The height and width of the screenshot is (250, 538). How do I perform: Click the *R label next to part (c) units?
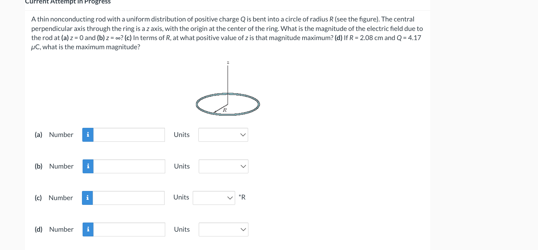point(242,197)
